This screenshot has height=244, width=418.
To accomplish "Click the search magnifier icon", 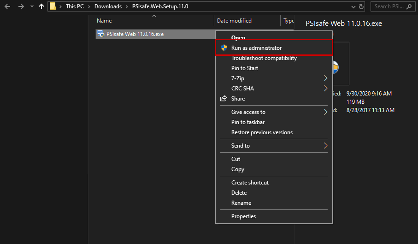I will pos(409,6).
